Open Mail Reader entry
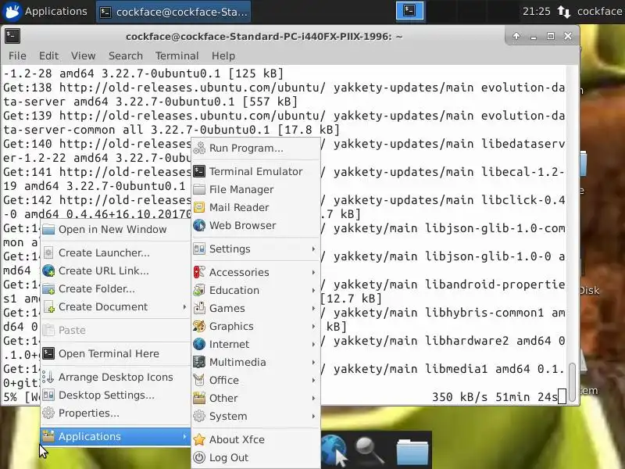This screenshot has width=625, height=469. click(255, 207)
